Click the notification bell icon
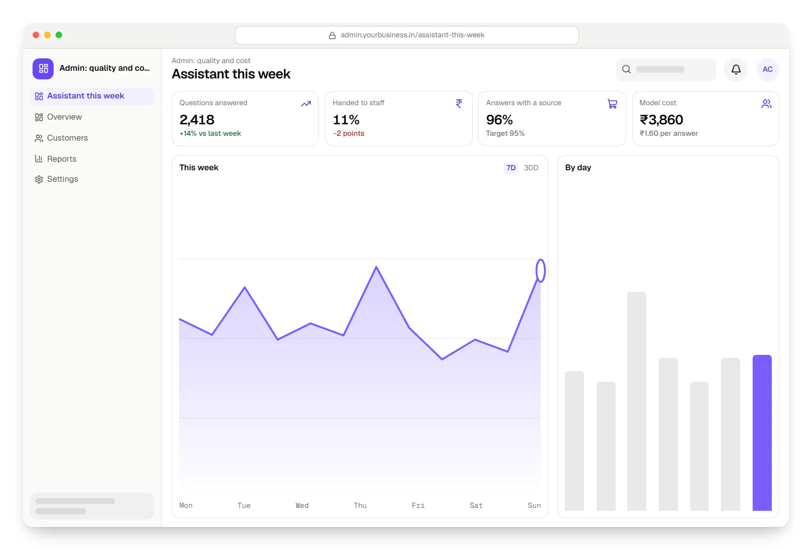The image size is (812, 550). coord(736,69)
